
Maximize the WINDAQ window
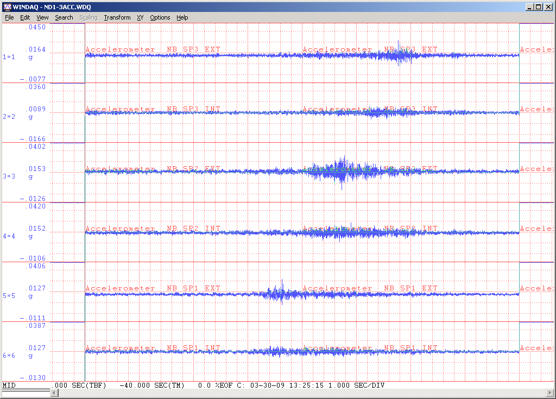(538, 7)
